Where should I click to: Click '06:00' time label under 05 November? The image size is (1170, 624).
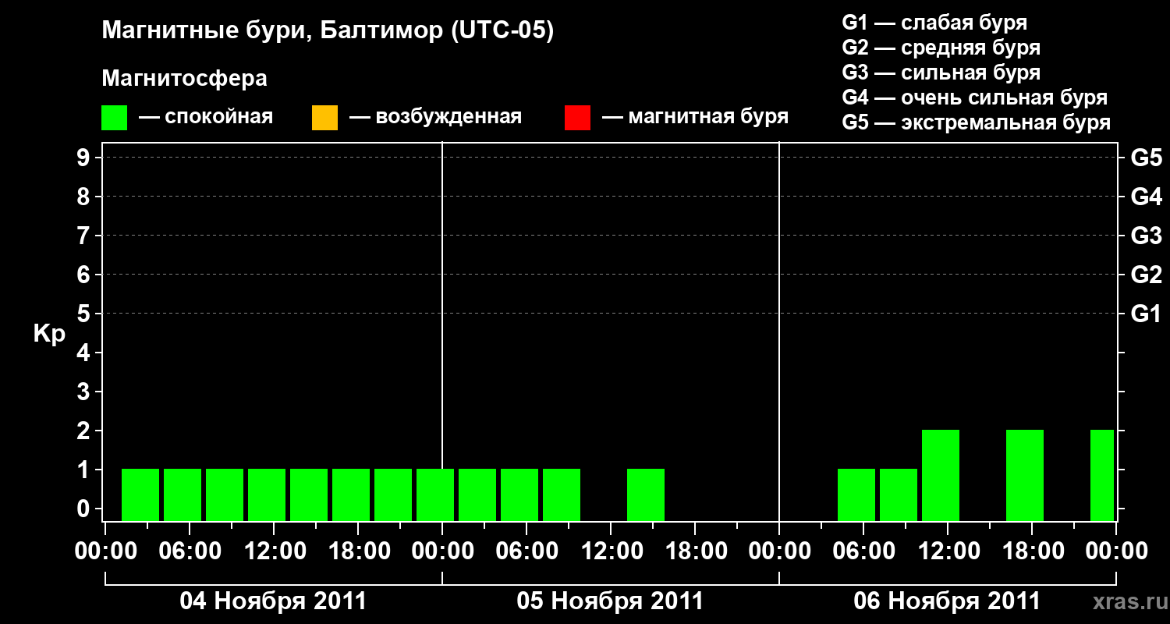tap(526, 551)
